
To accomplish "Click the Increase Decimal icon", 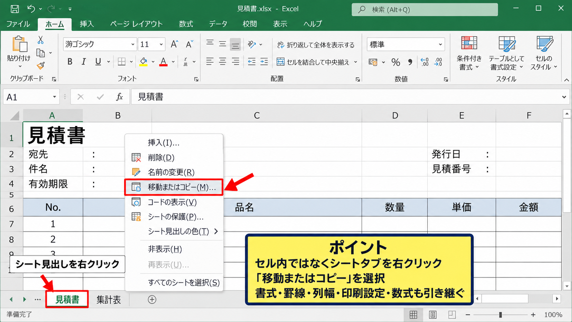I will (425, 62).
